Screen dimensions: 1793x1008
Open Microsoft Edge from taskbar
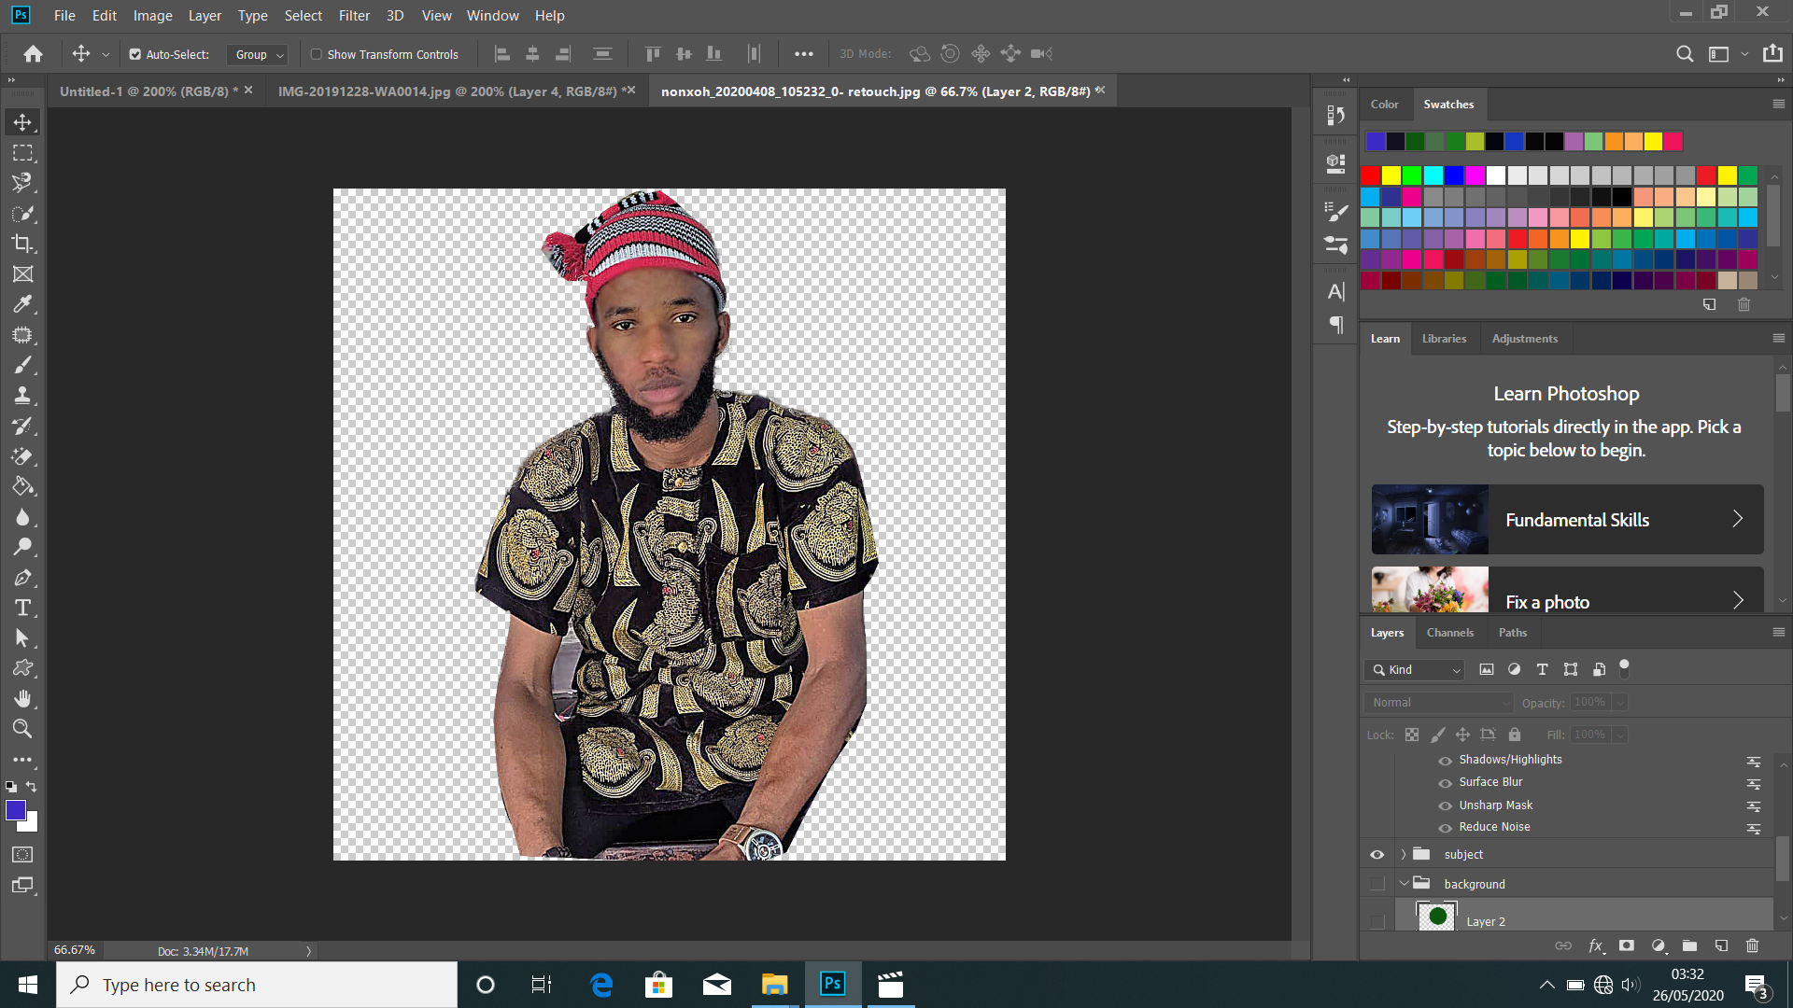(601, 985)
